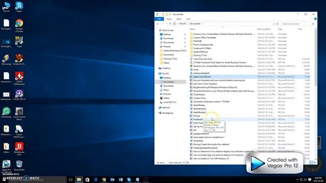326x183 pixels.
Task: Select the handshake image file
Action: (198, 141)
